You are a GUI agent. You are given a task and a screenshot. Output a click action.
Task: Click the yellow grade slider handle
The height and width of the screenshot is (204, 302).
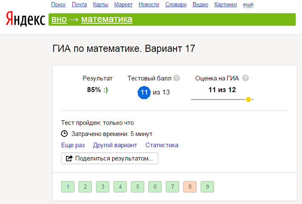(x=248, y=99)
